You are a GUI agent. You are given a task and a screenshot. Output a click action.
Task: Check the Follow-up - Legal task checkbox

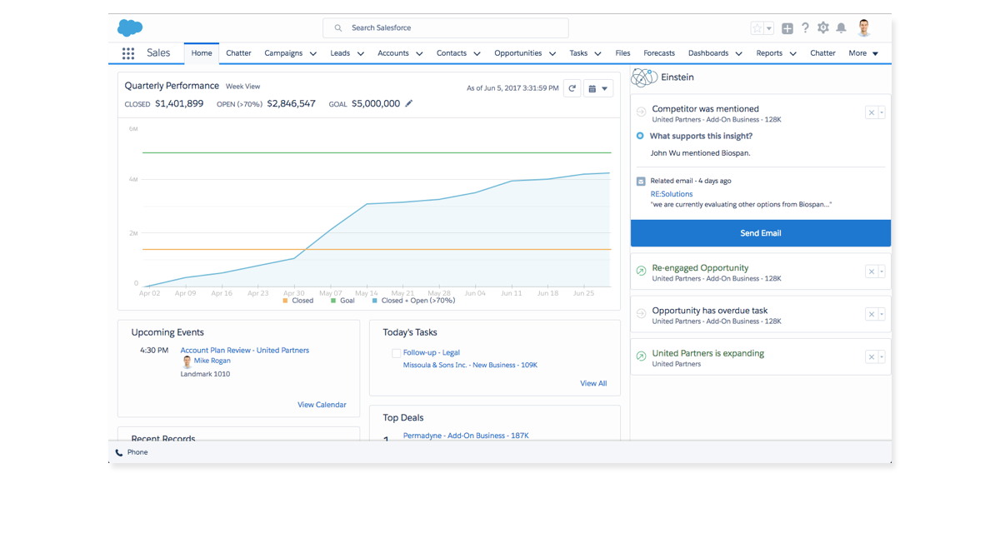coord(396,353)
